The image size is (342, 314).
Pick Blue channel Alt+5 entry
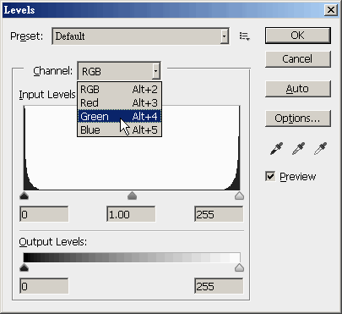click(x=119, y=129)
